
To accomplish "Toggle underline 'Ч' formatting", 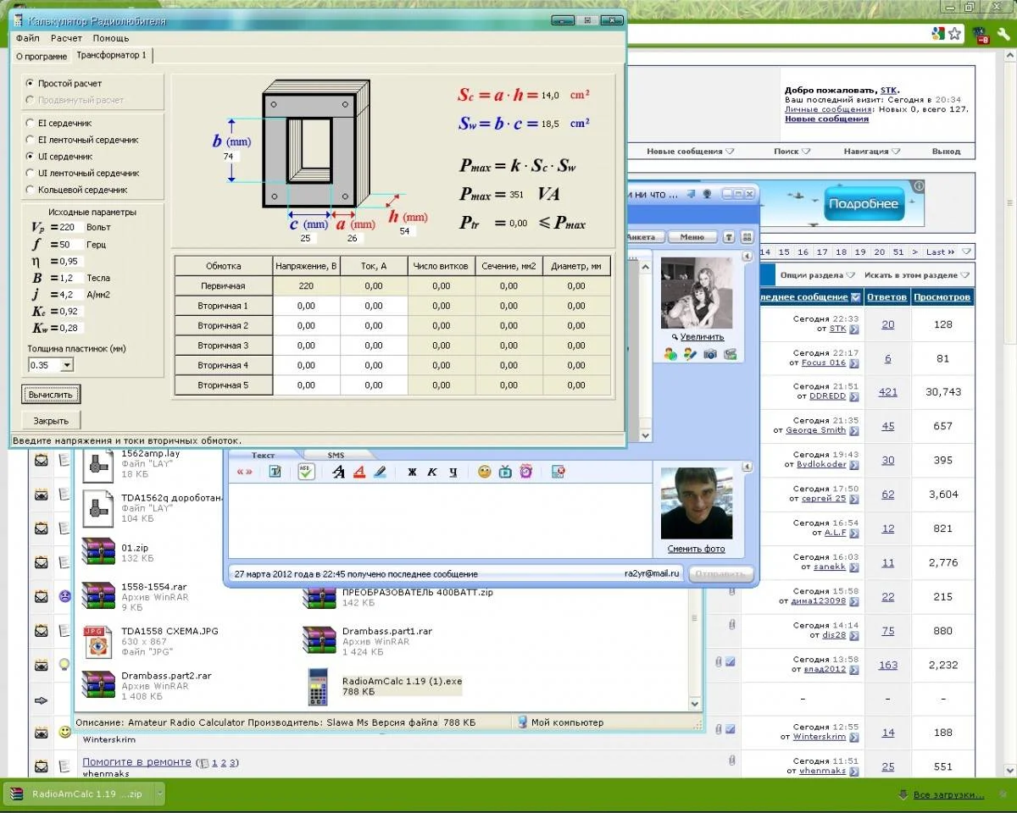I will (453, 472).
